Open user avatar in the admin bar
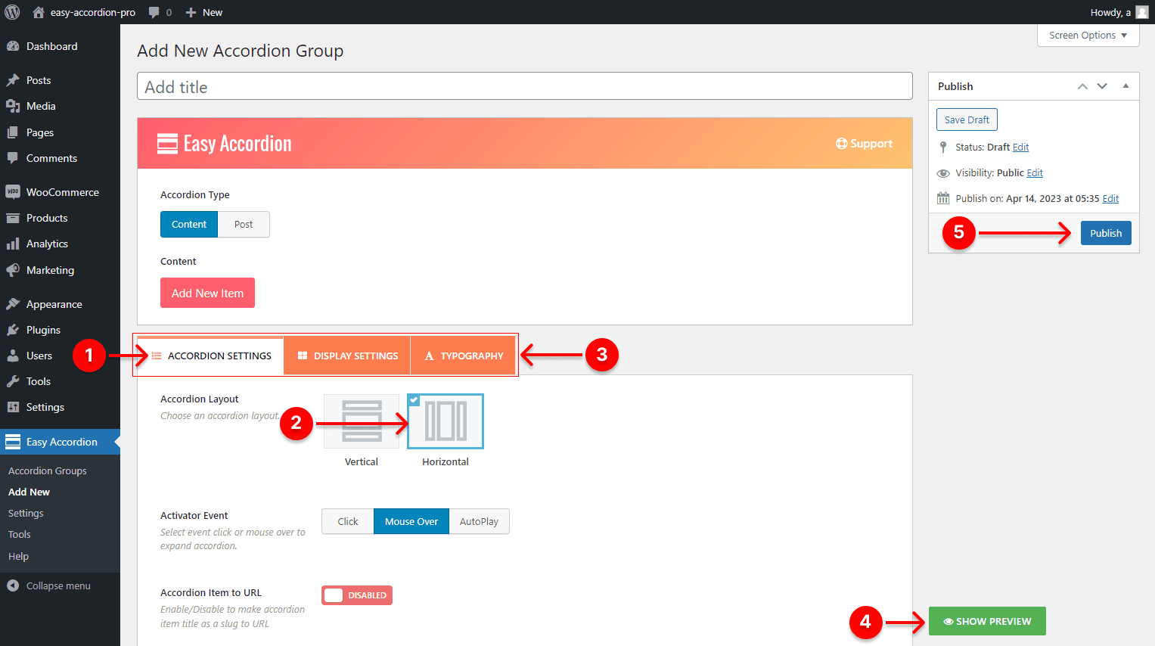The width and height of the screenshot is (1155, 646). (1142, 12)
